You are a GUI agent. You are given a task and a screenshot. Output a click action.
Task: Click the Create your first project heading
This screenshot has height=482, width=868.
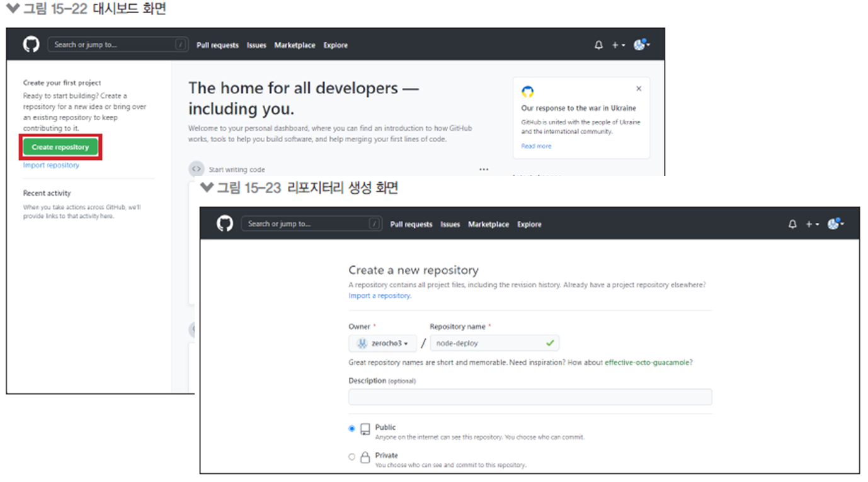(x=62, y=82)
